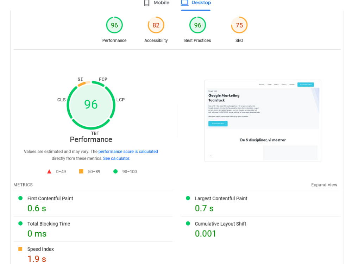Click the 0–49 legend range text
The width and height of the screenshot is (352, 264).
coord(61,172)
